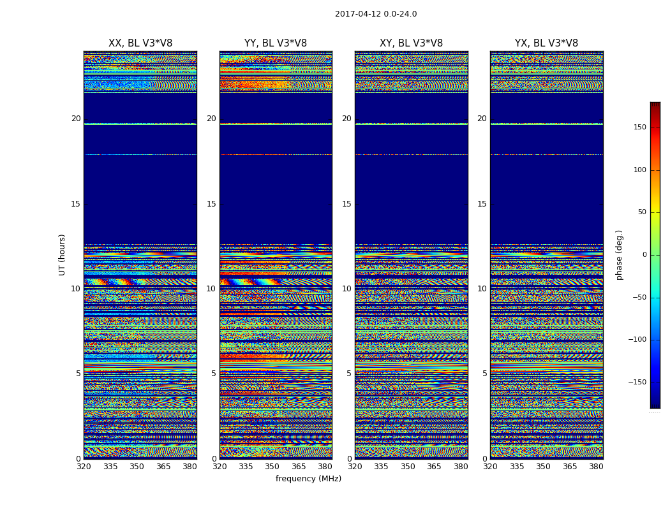Viewport: 670px width, 510px height.
Task: Click the 20 hour tick on XX plot
Action: (76, 119)
